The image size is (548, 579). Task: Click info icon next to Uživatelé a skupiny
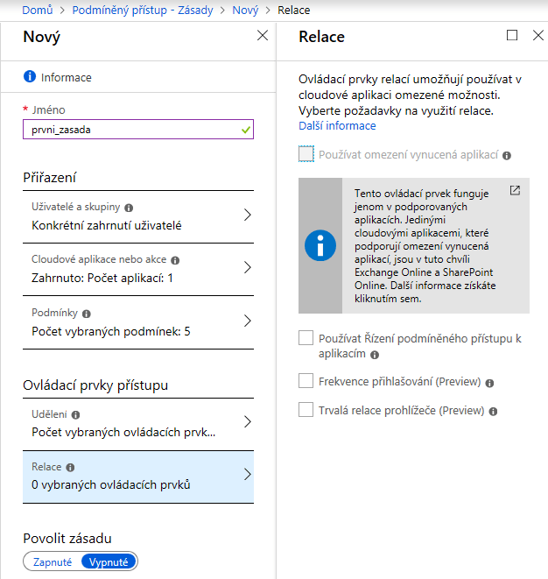(x=129, y=208)
